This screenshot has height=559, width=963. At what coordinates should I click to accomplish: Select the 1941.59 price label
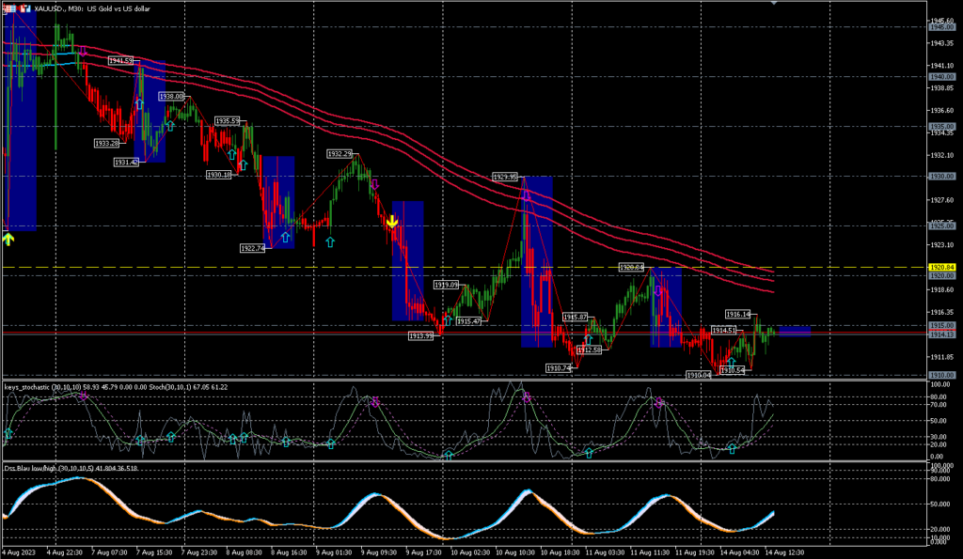pos(120,61)
